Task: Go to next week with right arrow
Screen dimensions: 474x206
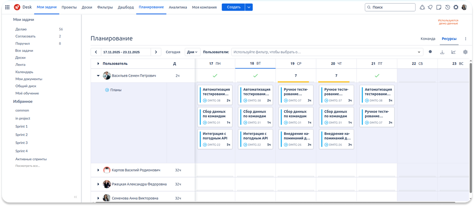Action: [156, 52]
